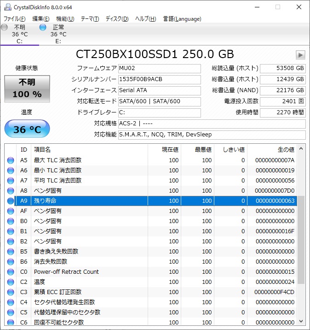Select raw value 00000000016F in B1 row
310x330 pixels.
tap(275, 231)
